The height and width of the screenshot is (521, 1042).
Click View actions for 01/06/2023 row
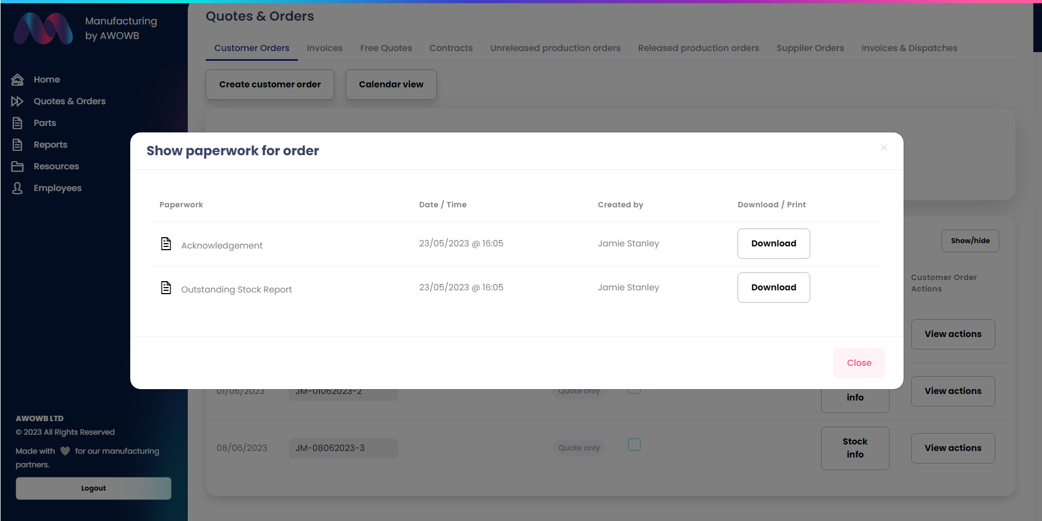click(952, 391)
